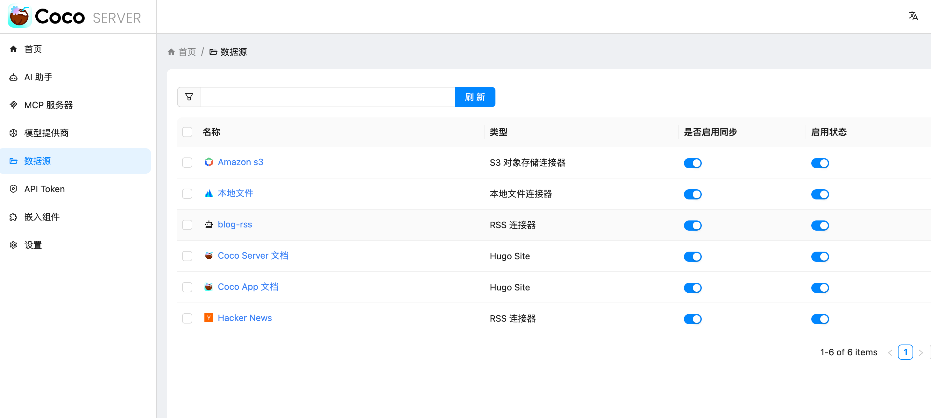The height and width of the screenshot is (418, 931).
Task: Open AI 助手 in sidebar
Action: point(38,77)
